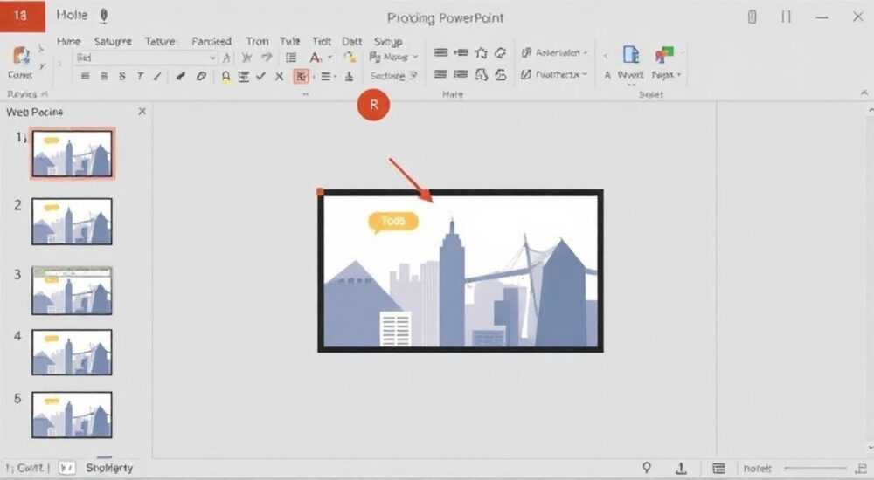Screen dimensions: 874x480
Task: Click the first left-align lines icon
Action: (86, 76)
